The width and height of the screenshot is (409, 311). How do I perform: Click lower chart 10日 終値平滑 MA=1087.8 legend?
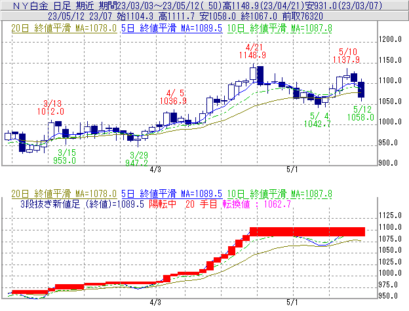[280, 194]
